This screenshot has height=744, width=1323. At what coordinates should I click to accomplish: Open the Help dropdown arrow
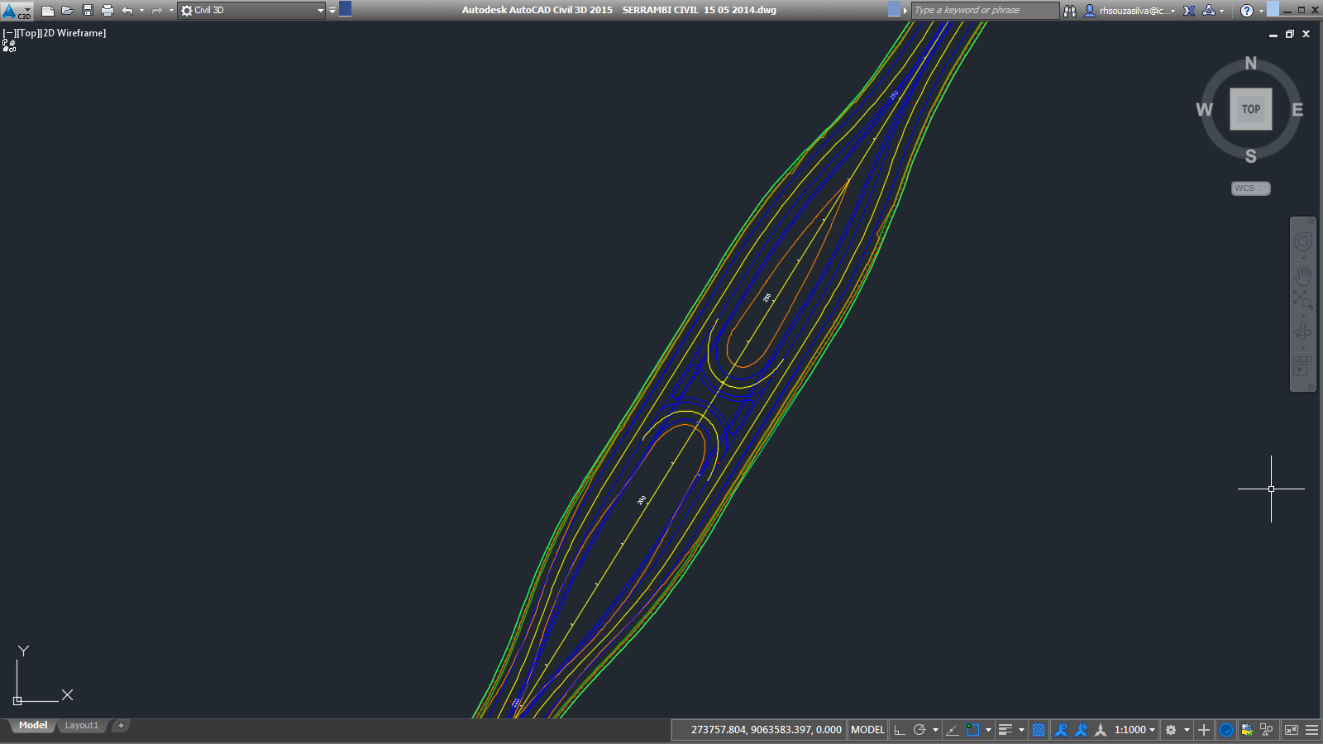pos(1261,12)
